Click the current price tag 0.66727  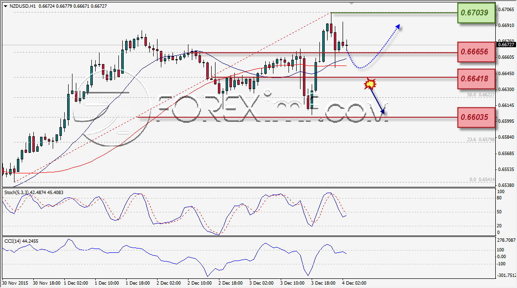506,45
